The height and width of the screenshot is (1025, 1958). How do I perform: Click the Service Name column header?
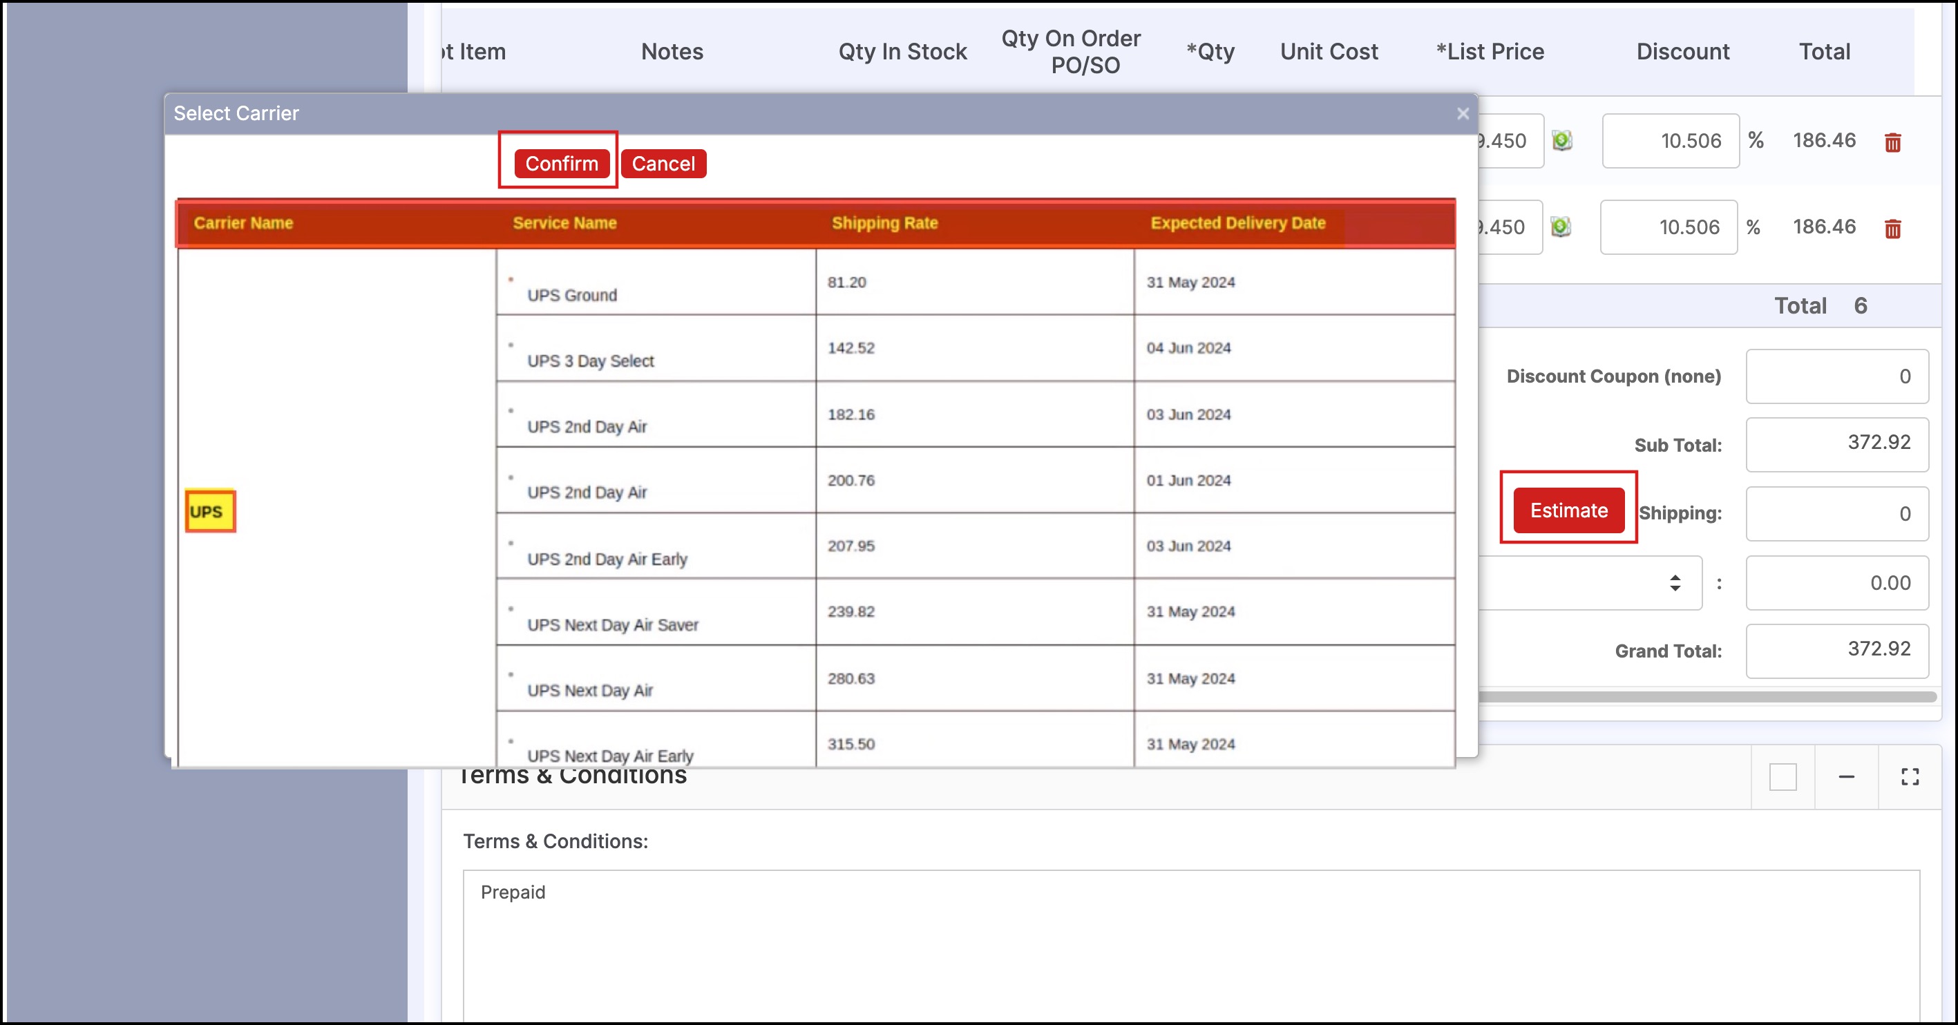[x=564, y=222]
